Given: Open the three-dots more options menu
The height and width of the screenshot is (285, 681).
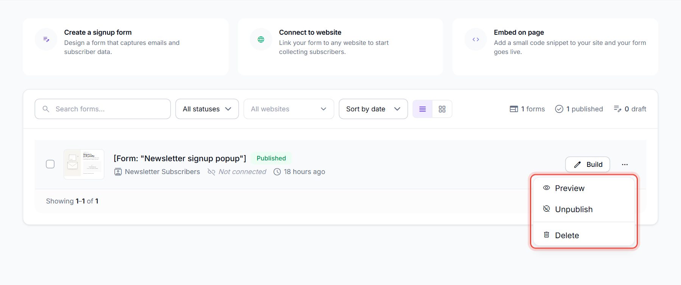Looking at the screenshot, I should coord(625,164).
